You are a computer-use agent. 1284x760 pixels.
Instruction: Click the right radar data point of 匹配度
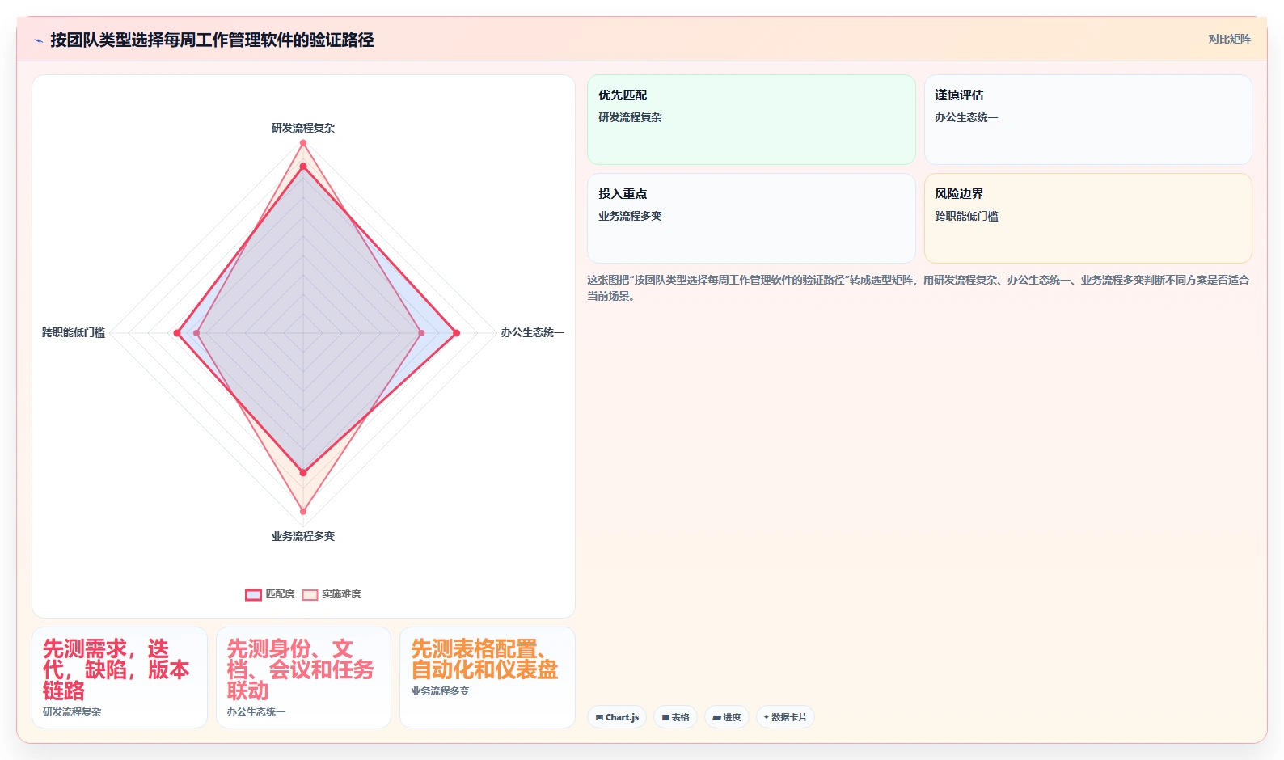point(456,333)
